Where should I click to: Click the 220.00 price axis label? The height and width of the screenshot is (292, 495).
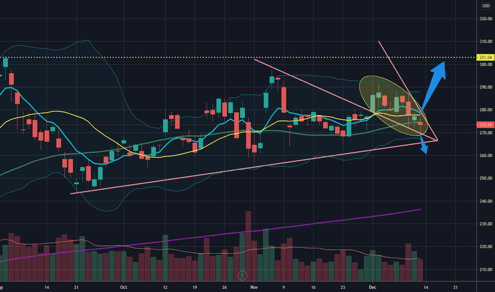(485, 246)
